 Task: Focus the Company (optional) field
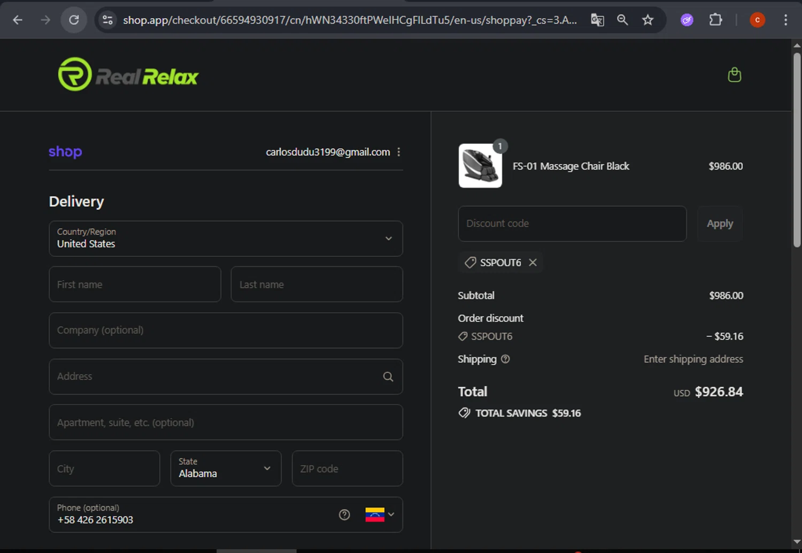click(226, 331)
